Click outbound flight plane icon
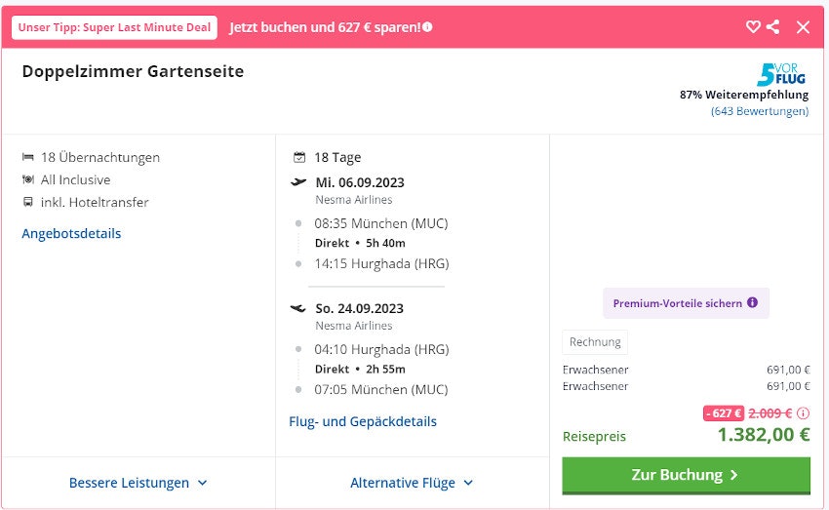The image size is (829, 510). (x=298, y=182)
